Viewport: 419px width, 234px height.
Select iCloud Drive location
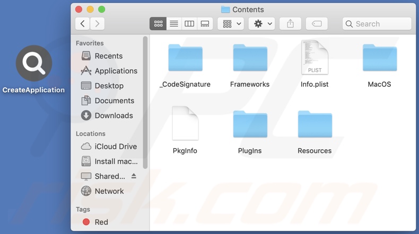point(109,147)
